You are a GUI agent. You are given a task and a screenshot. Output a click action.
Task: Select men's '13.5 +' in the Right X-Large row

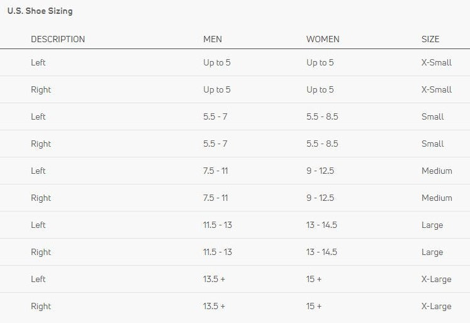coord(214,306)
